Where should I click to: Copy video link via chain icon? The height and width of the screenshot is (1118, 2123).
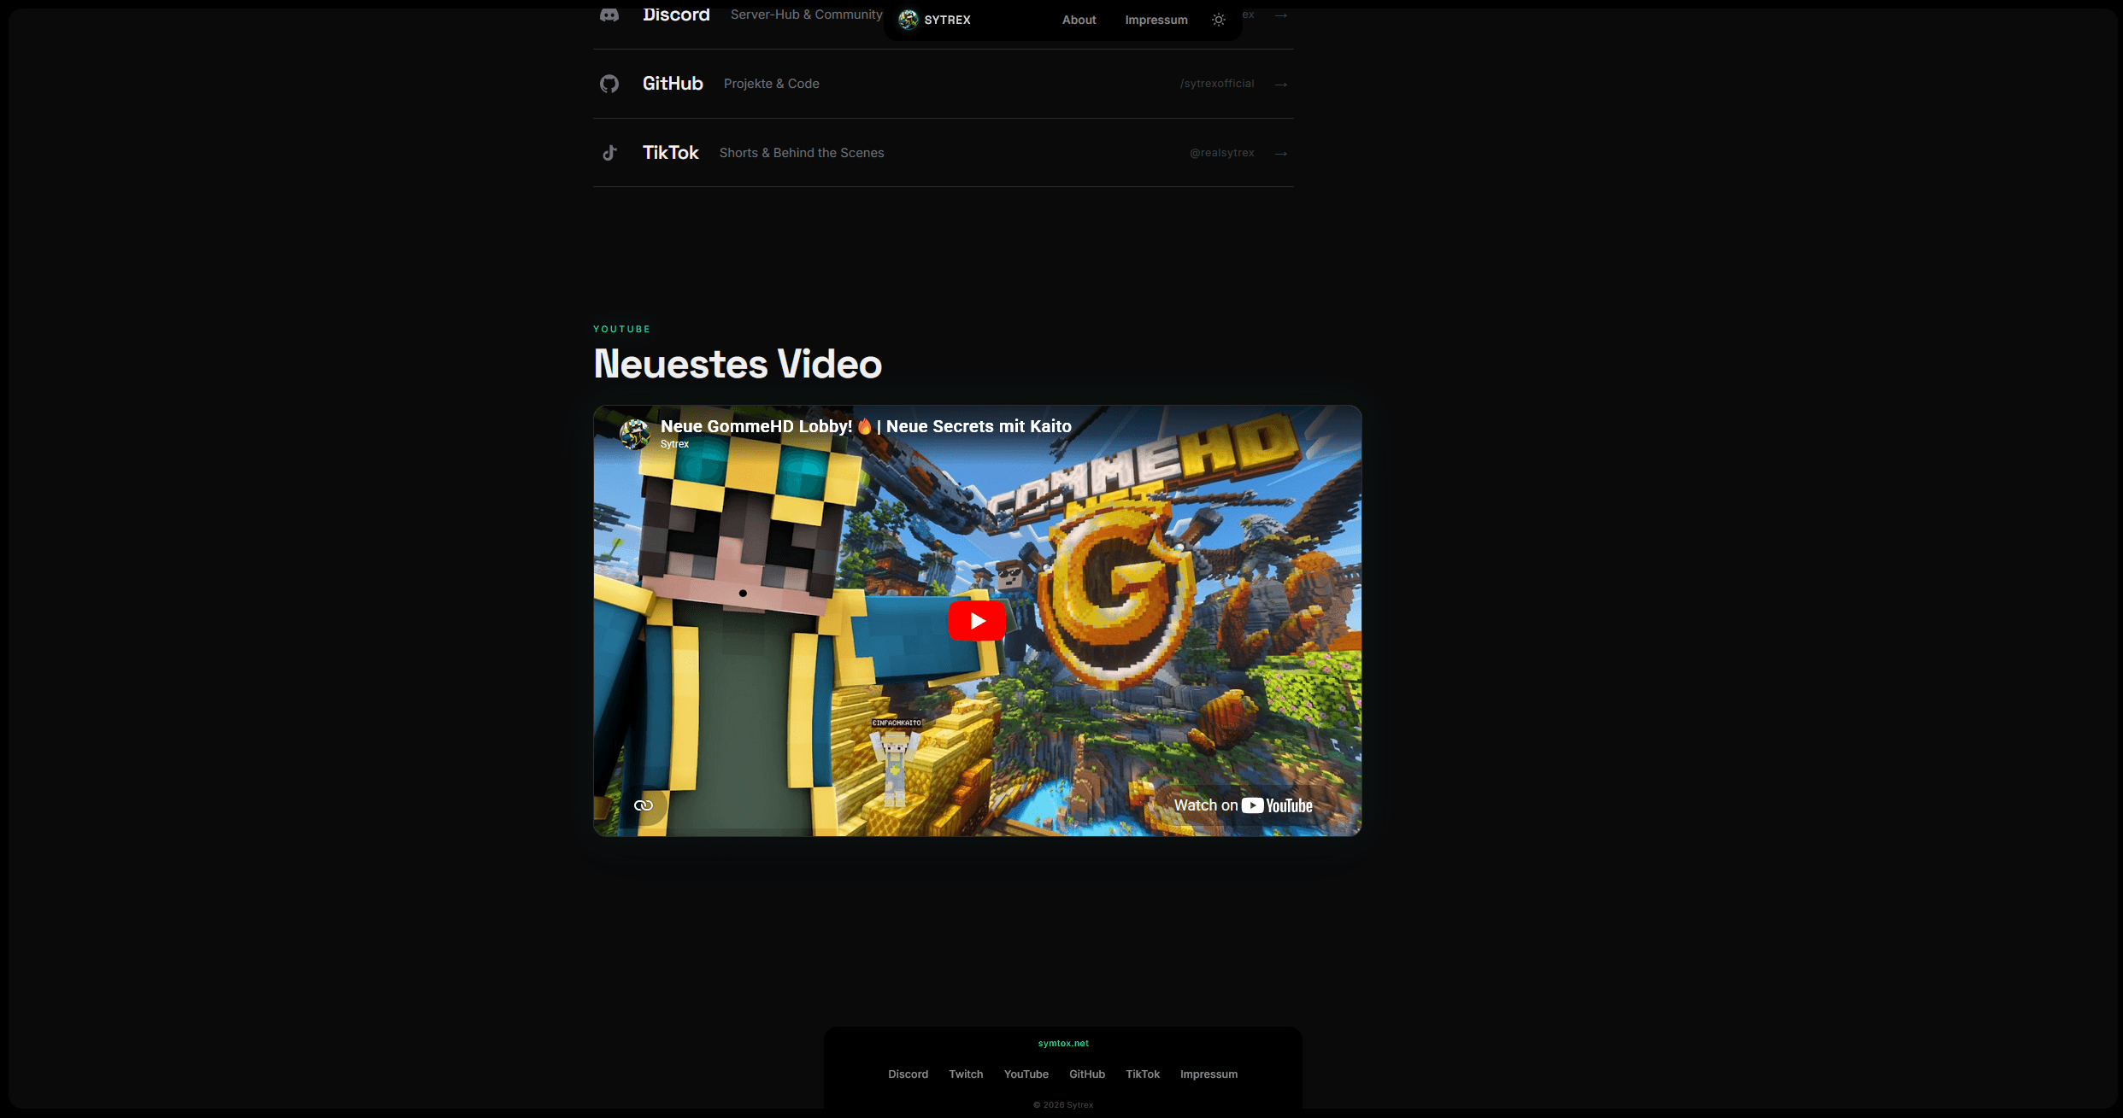pyautogui.click(x=644, y=805)
